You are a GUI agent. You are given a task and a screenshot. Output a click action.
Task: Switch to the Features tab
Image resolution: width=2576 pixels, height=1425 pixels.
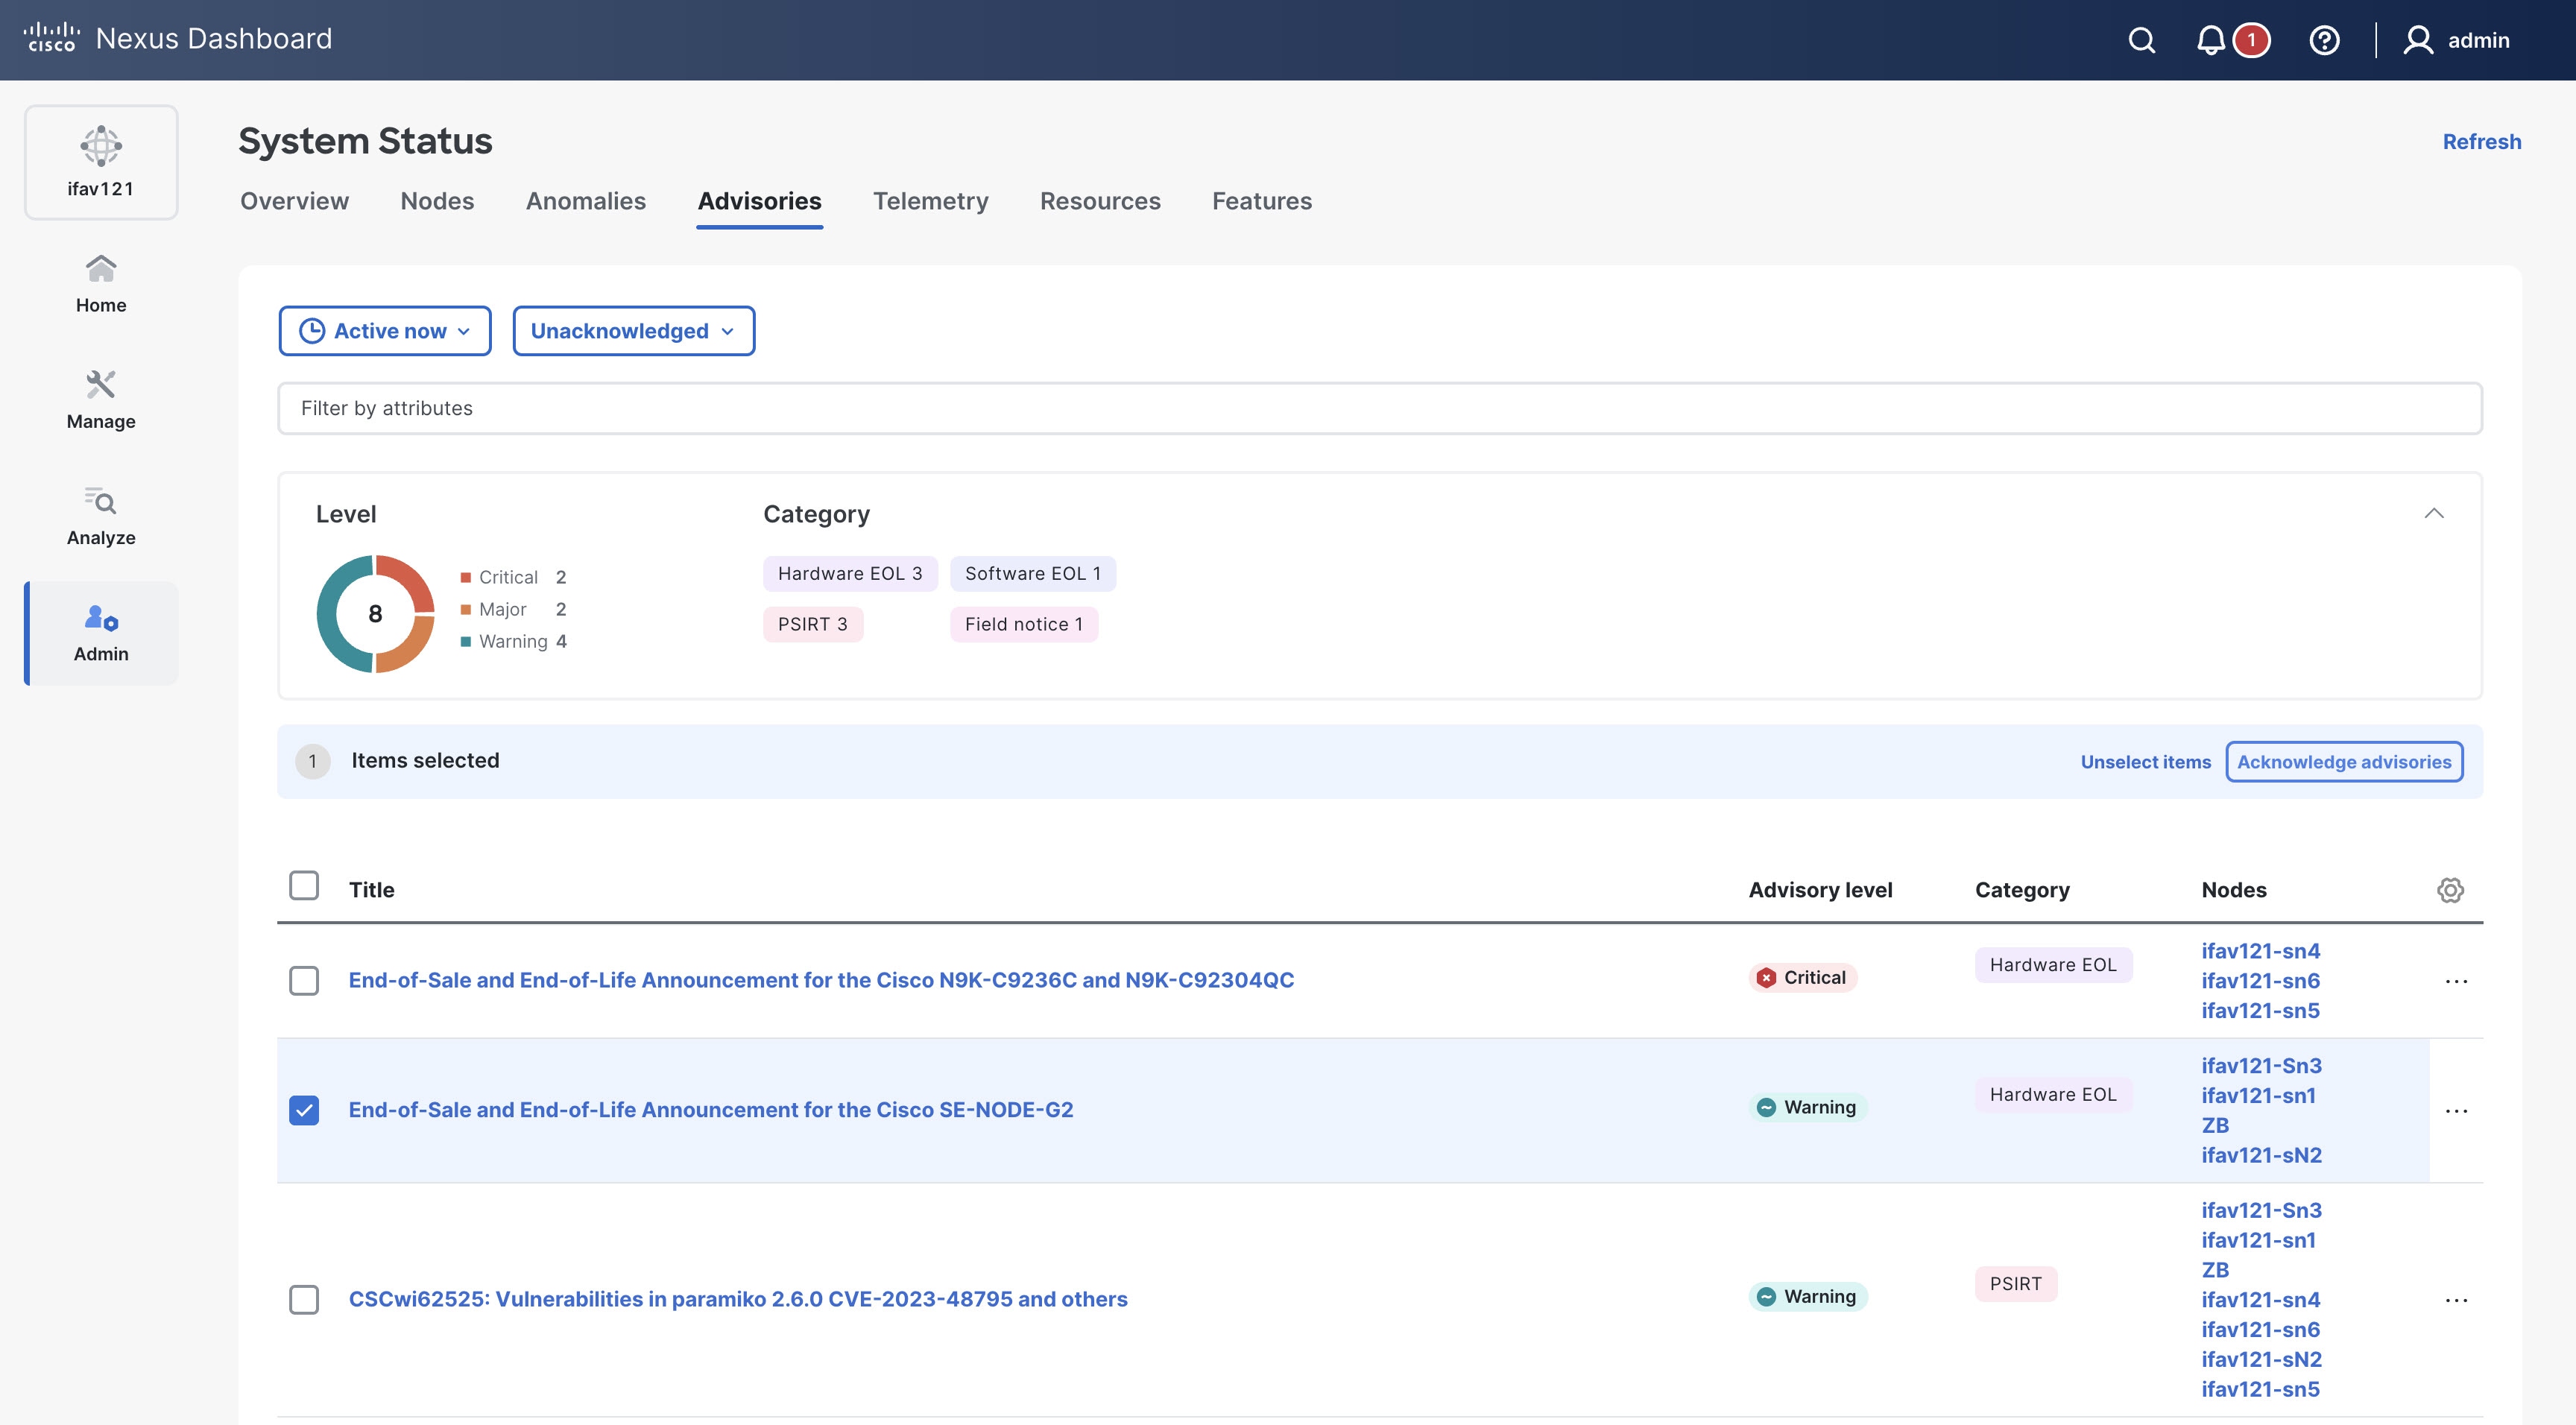(x=1262, y=201)
